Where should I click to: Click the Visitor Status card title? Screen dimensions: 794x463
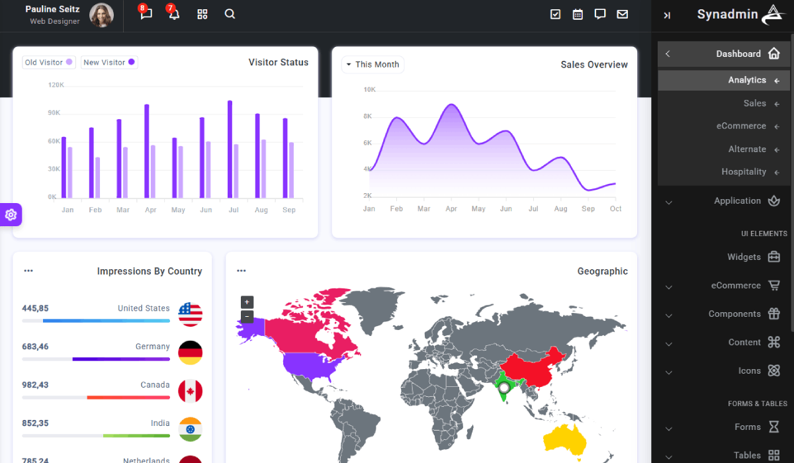(279, 62)
